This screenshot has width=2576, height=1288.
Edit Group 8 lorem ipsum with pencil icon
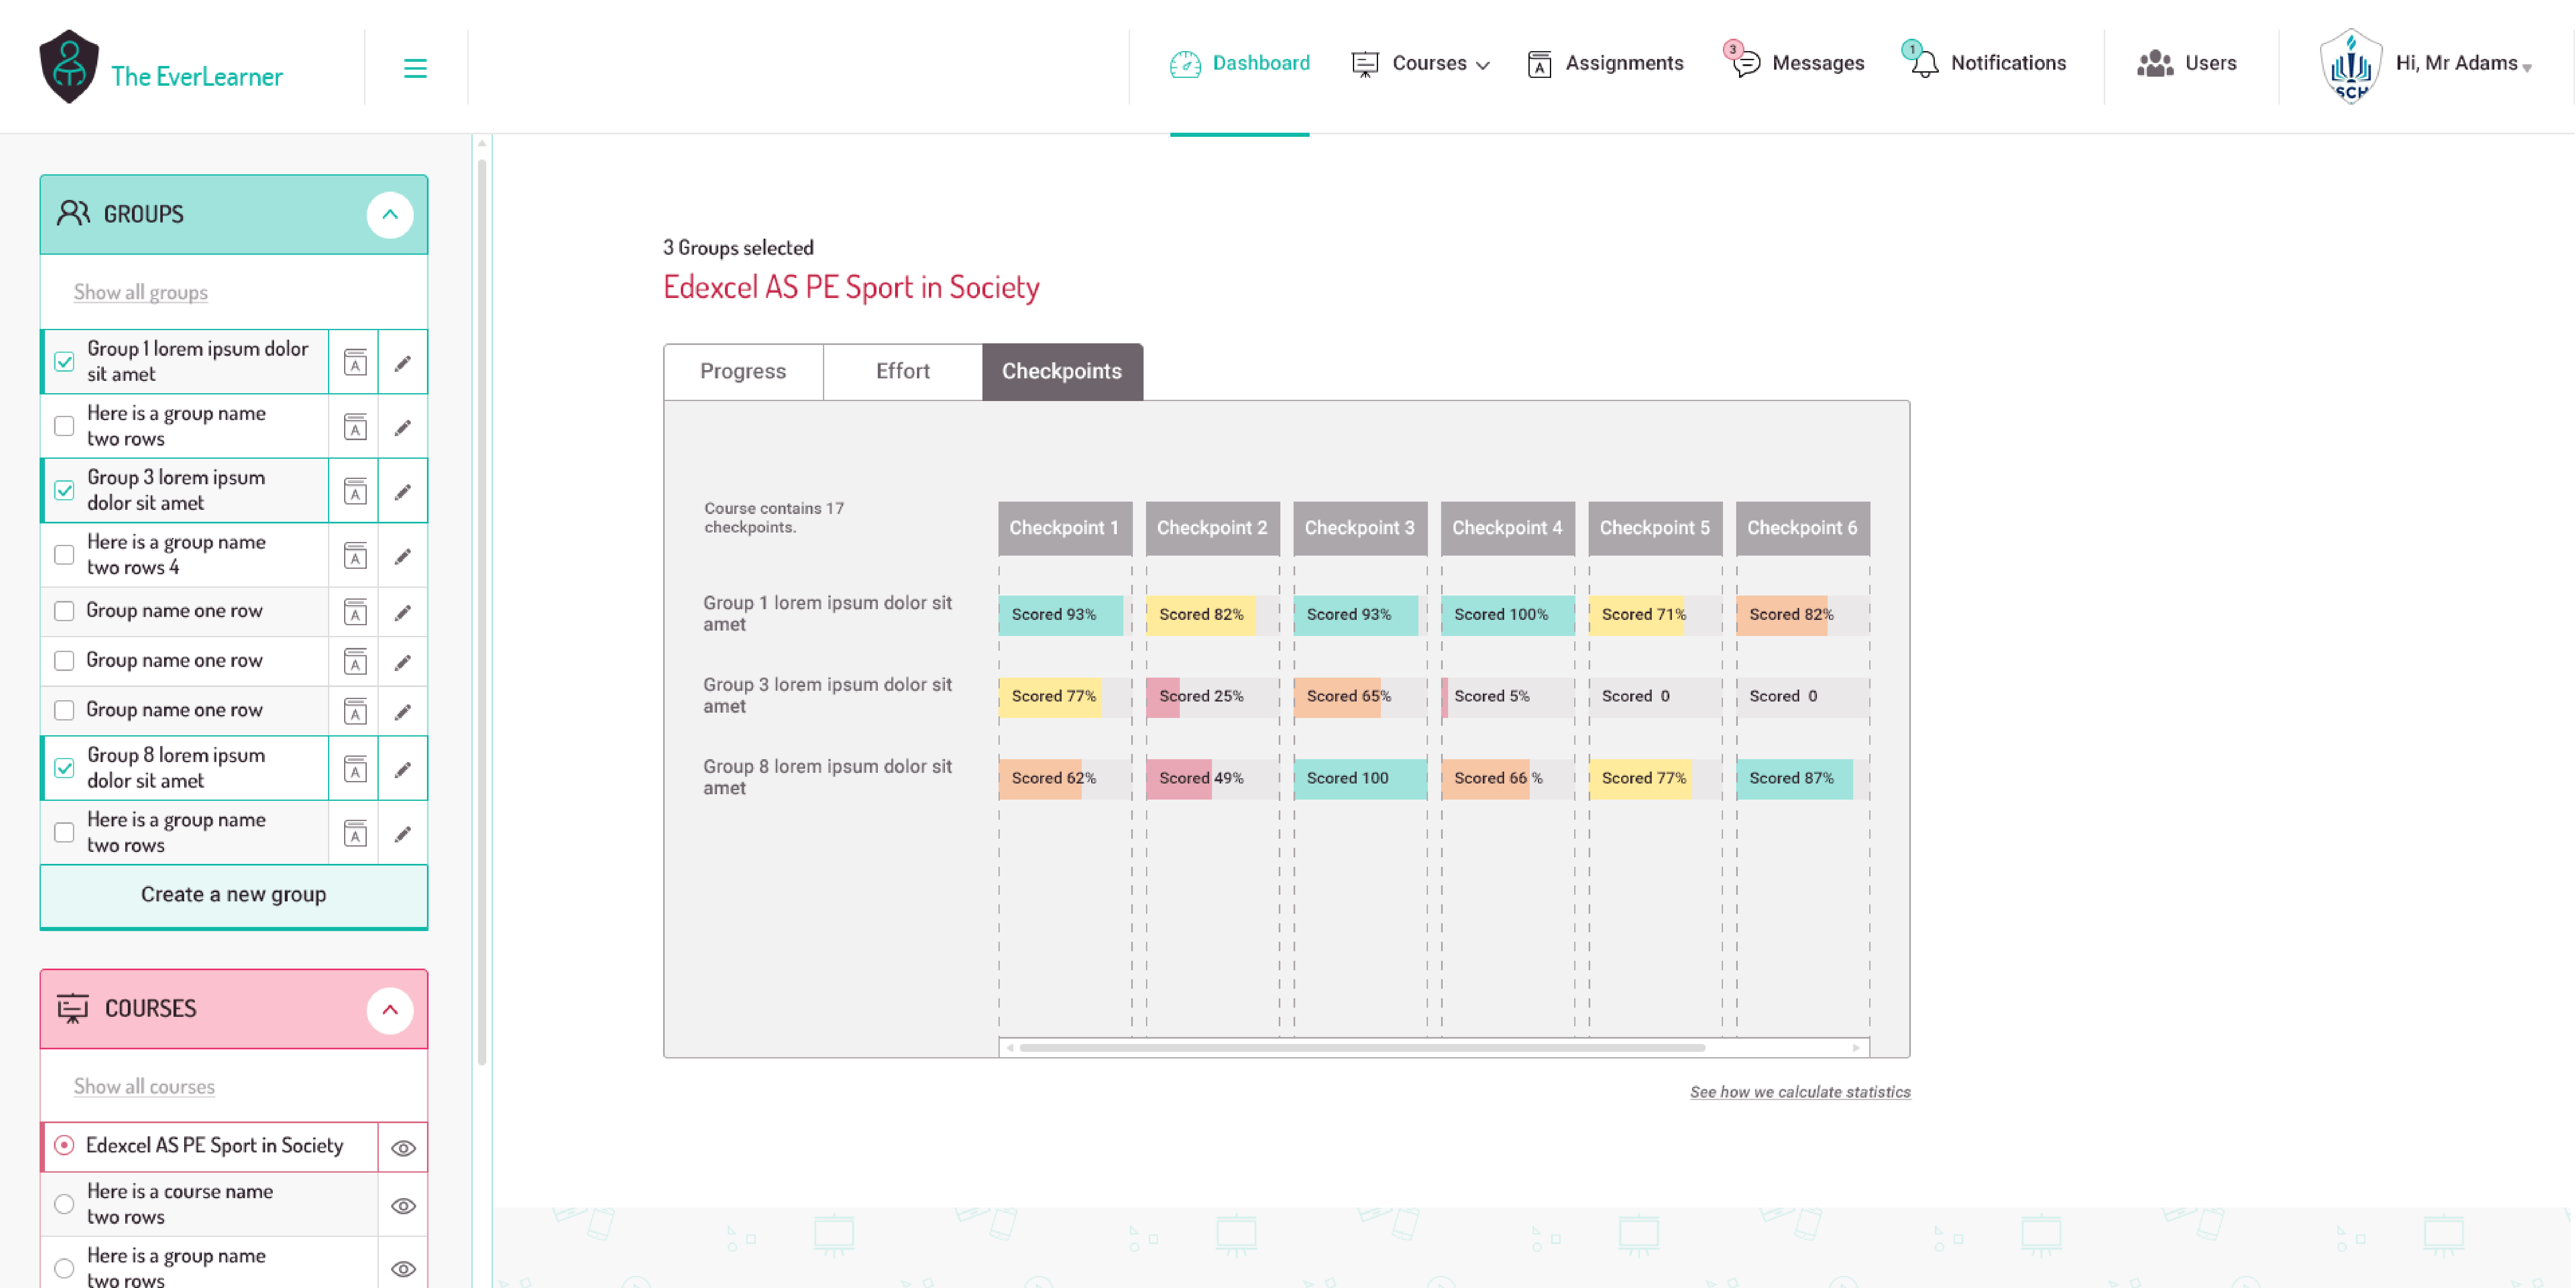pyautogui.click(x=403, y=769)
